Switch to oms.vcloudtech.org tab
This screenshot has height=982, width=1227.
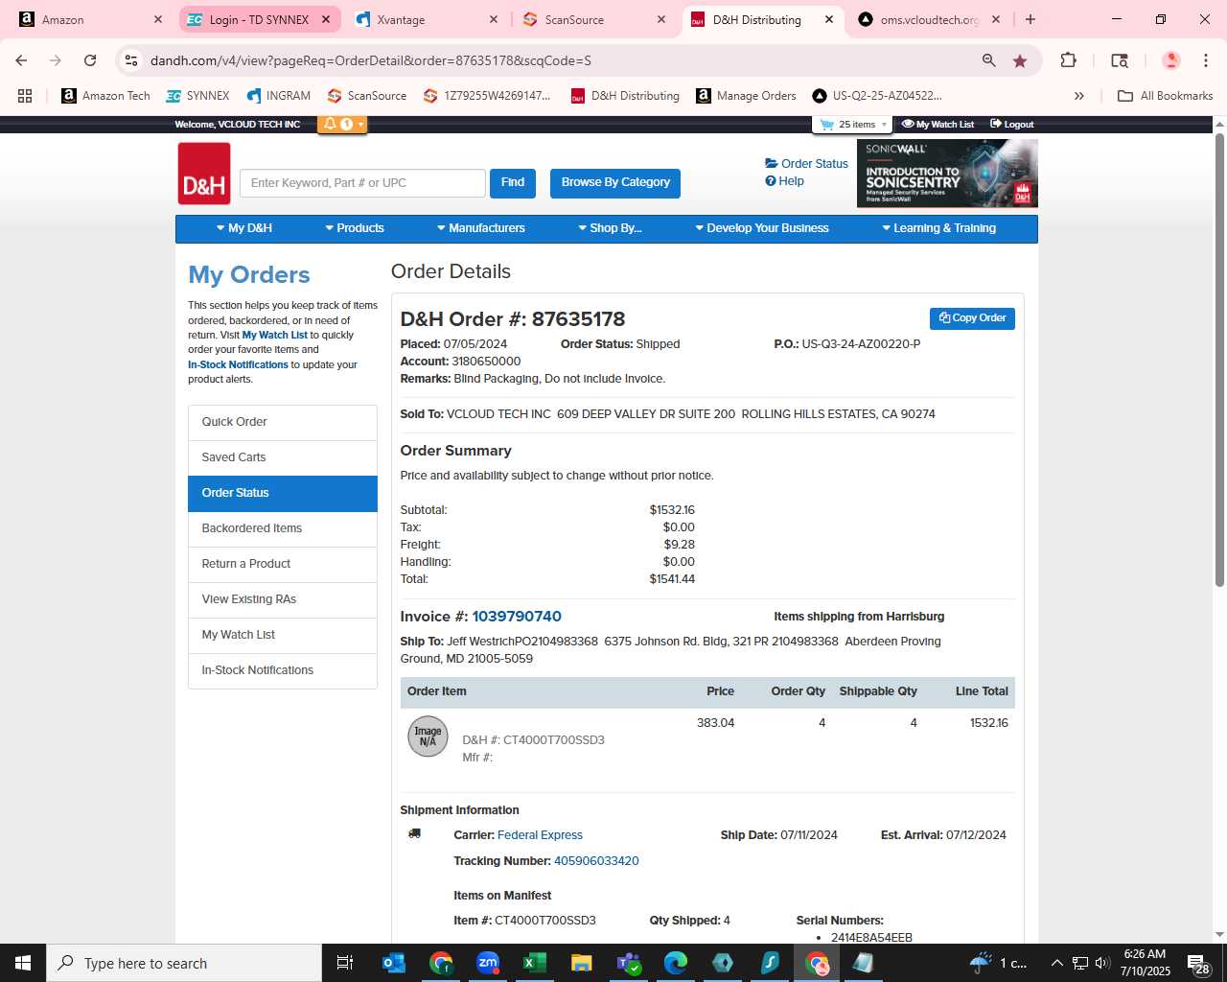point(929,19)
